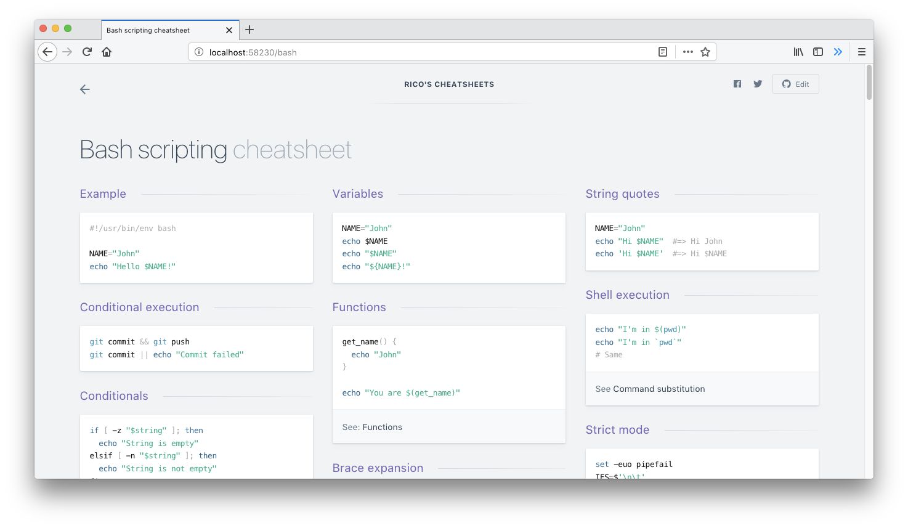908x528 pixels.
Task: Open the Firefox hamburger menu
Action: click(861, 52)
